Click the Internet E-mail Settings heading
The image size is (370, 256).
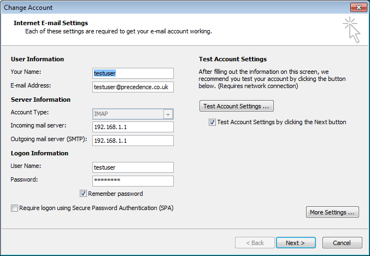50,23
